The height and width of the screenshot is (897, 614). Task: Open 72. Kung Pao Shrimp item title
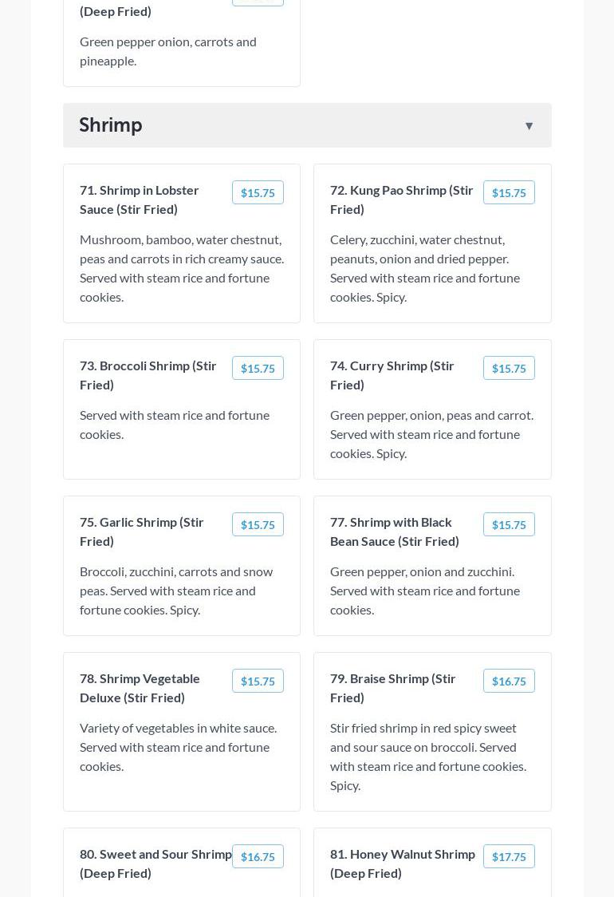tap(401, 200)
